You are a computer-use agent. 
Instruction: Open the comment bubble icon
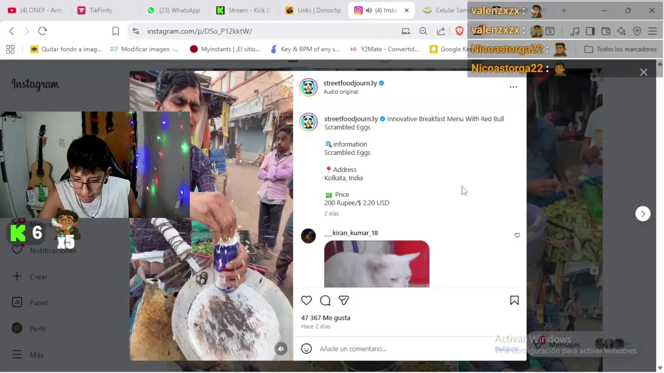325,300
